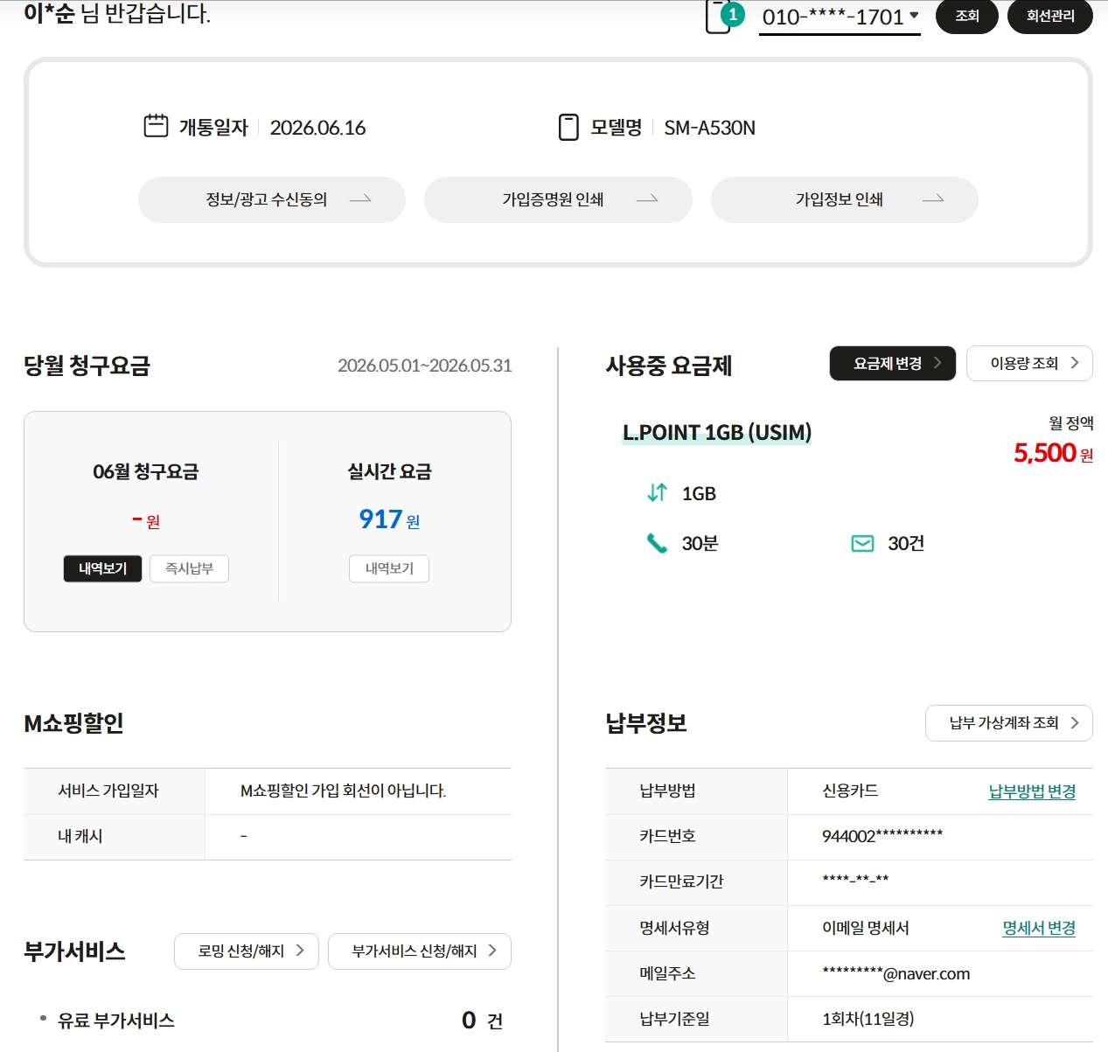Screen dimensions: 1108x1052
Task: Click the 납부 가상계좌 조회 label
Action: pyautogui.click(x=1004, y=723)
